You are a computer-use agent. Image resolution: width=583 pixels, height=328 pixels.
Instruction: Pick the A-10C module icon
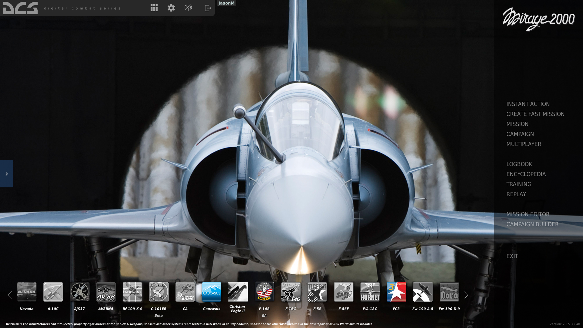53,292
